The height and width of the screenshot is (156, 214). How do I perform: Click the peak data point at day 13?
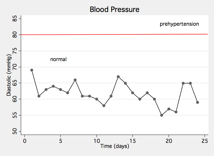pos(118,77)
